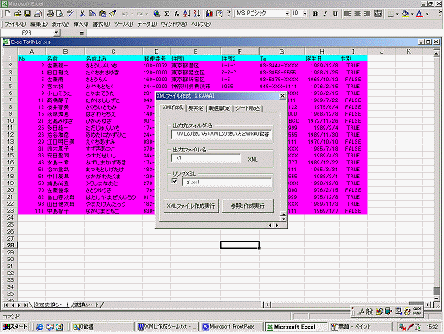Click the XSL filename input field
This screenshot has height=334, width=444.
point(227,183)
